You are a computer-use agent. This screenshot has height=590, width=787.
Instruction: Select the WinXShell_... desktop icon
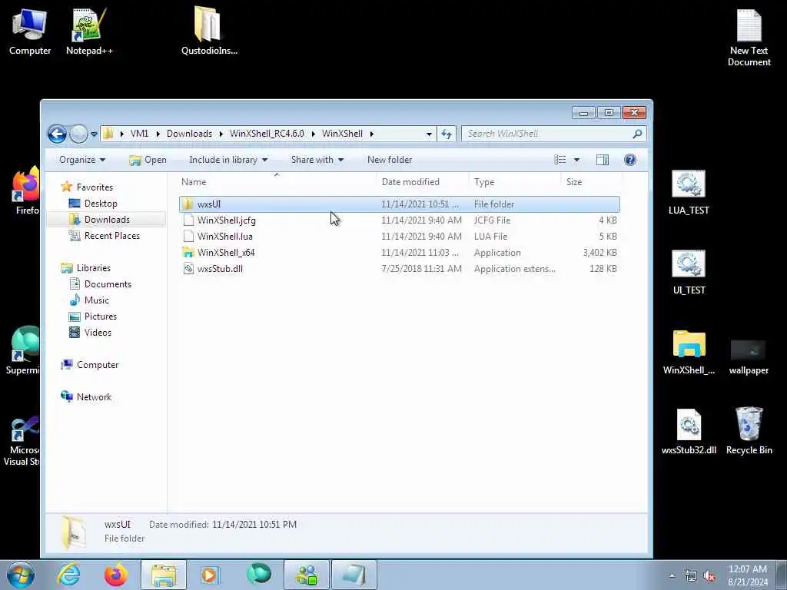(689, 353)
